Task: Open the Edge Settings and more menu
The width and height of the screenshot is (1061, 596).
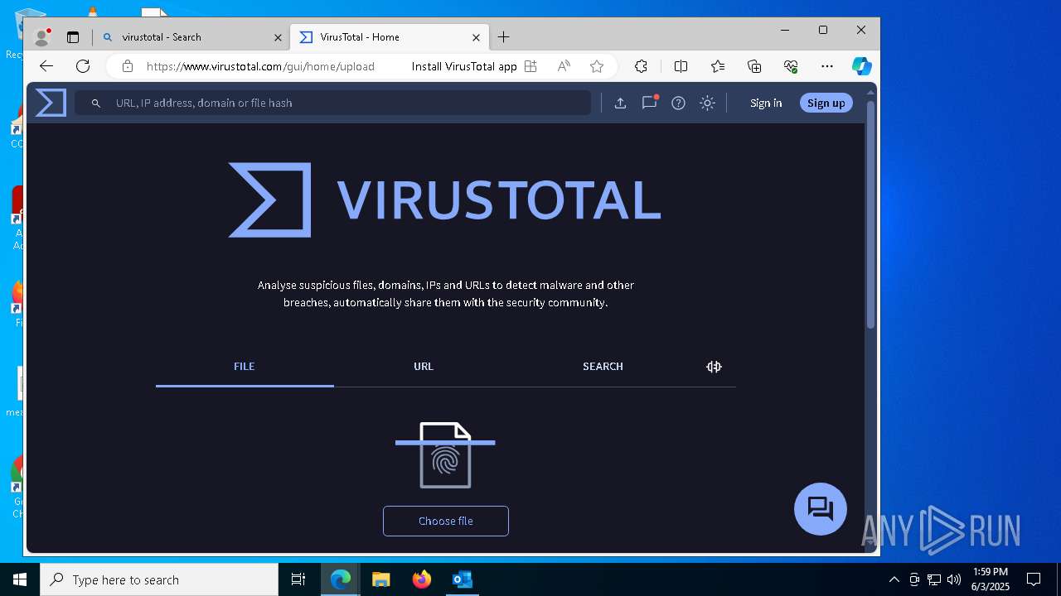Action: click(x=827, y=66)
